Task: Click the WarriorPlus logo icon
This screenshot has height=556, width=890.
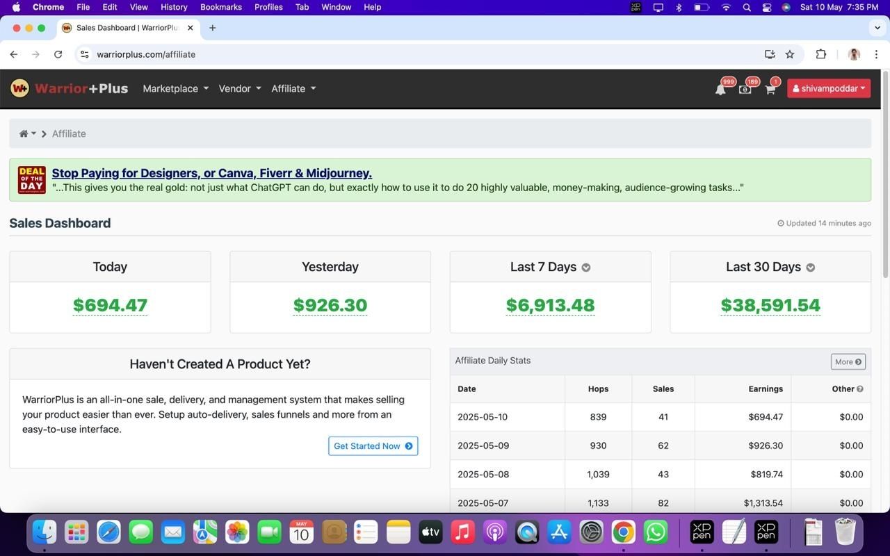Action: (x=19, y=88)
